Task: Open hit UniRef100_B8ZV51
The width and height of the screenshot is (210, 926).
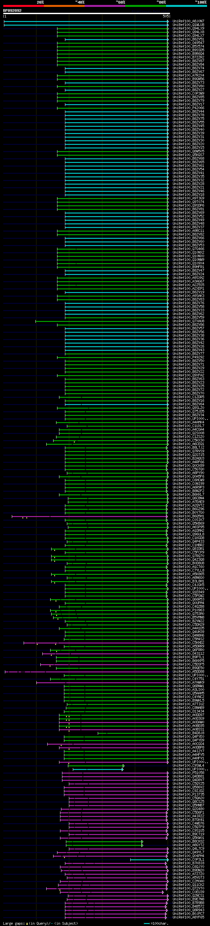Action: (x=188, y=39)
